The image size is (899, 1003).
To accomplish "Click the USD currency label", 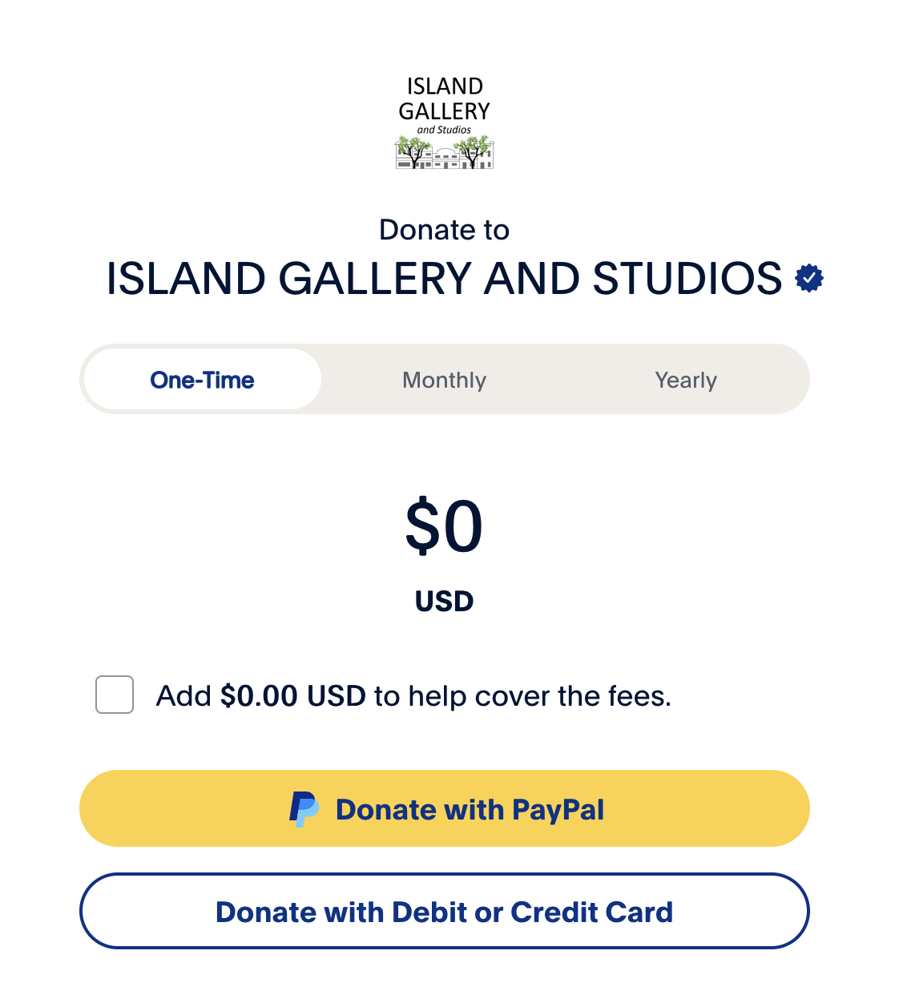I will 444,601.
